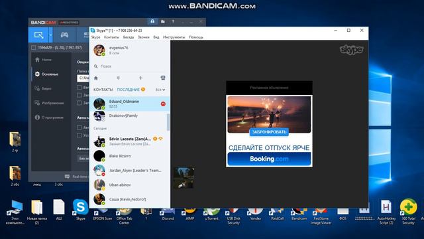424x239 pixels.
Task: Select Bandicam game recording mode icon
Action: (64, 35)
